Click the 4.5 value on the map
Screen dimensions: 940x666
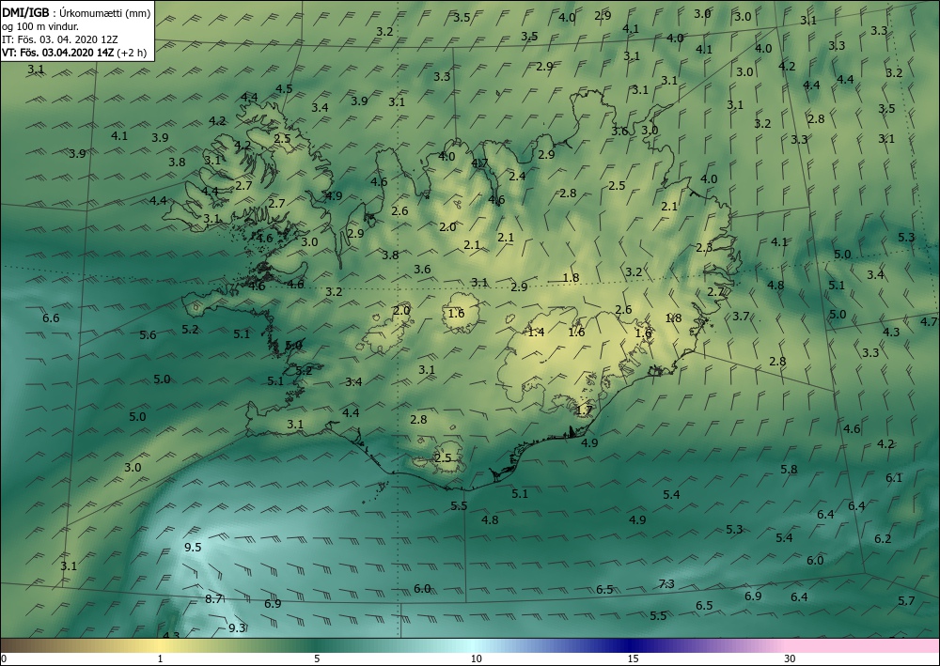[x=284, y=88]
